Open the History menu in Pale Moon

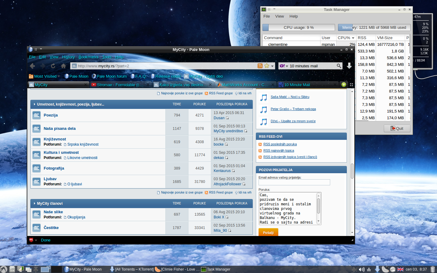click(68, 57)
